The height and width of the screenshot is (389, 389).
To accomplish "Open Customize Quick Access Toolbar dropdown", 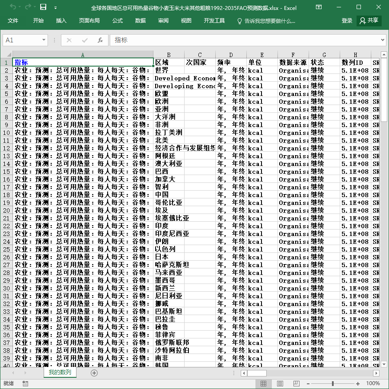I will click(x=56, y=8).
